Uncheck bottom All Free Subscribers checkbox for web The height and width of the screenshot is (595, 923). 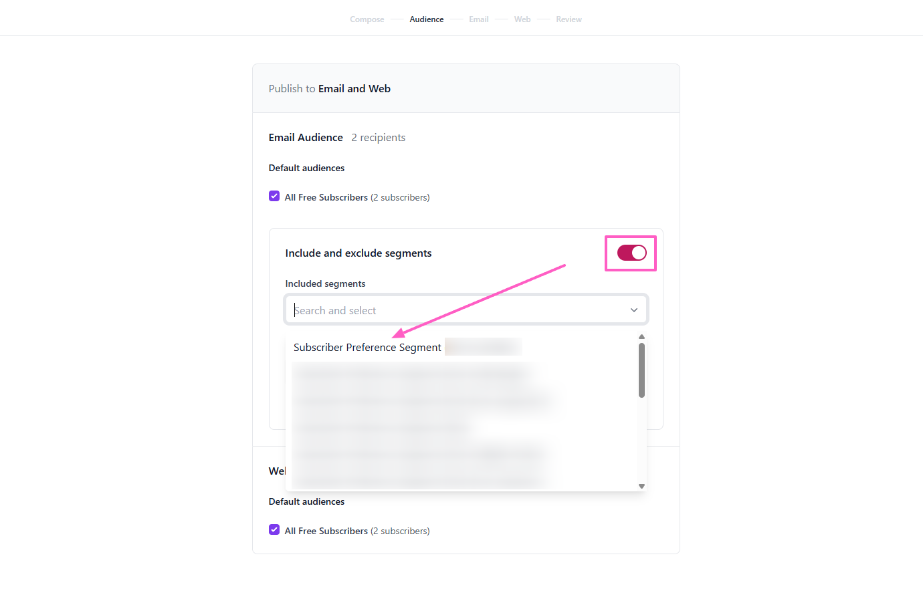pyautogui.click(x=274, y=530)
